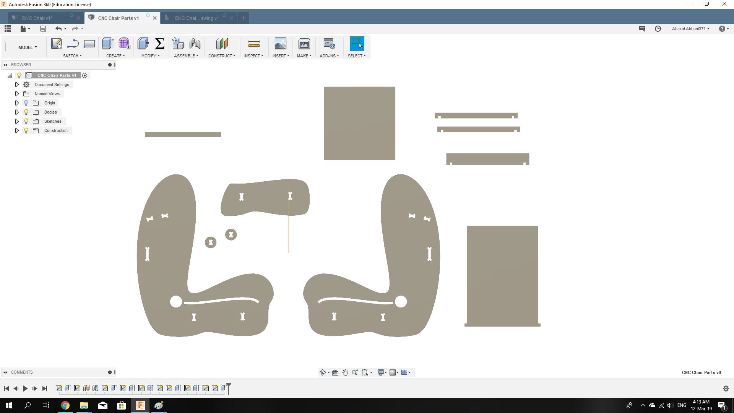Select the Pan hand tool
The image size is (734, 413).
point(345,372)
